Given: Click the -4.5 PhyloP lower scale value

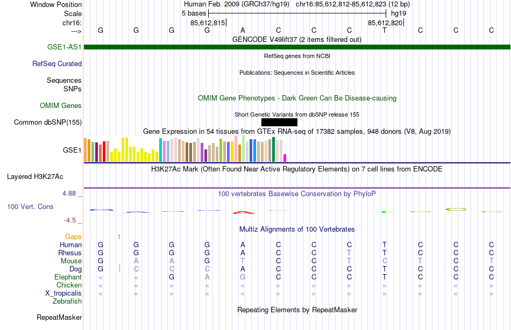Looking at the screenshot, I should (70, 220).
